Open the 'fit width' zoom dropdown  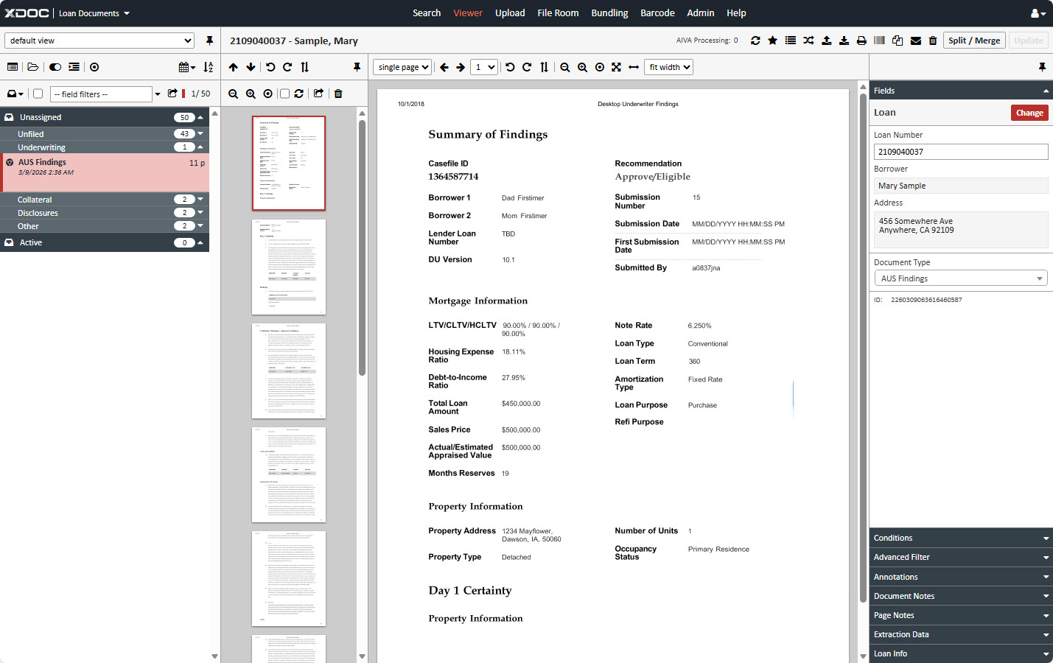(x=669, y=67)
